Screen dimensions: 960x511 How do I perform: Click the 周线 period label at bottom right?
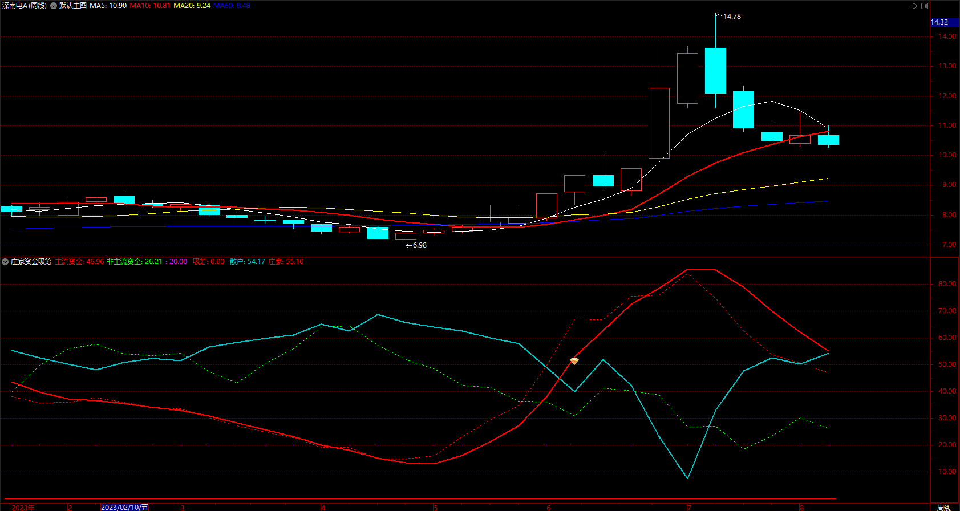[944, 507]
